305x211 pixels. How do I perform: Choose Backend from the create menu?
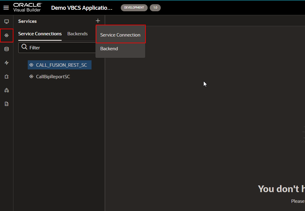[x=120, y=49]
